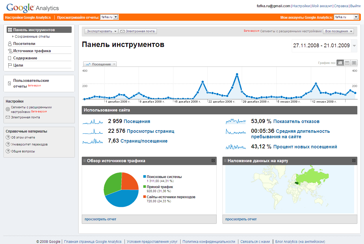Click question mark icon next to Об этом отчете

point(8,137)
